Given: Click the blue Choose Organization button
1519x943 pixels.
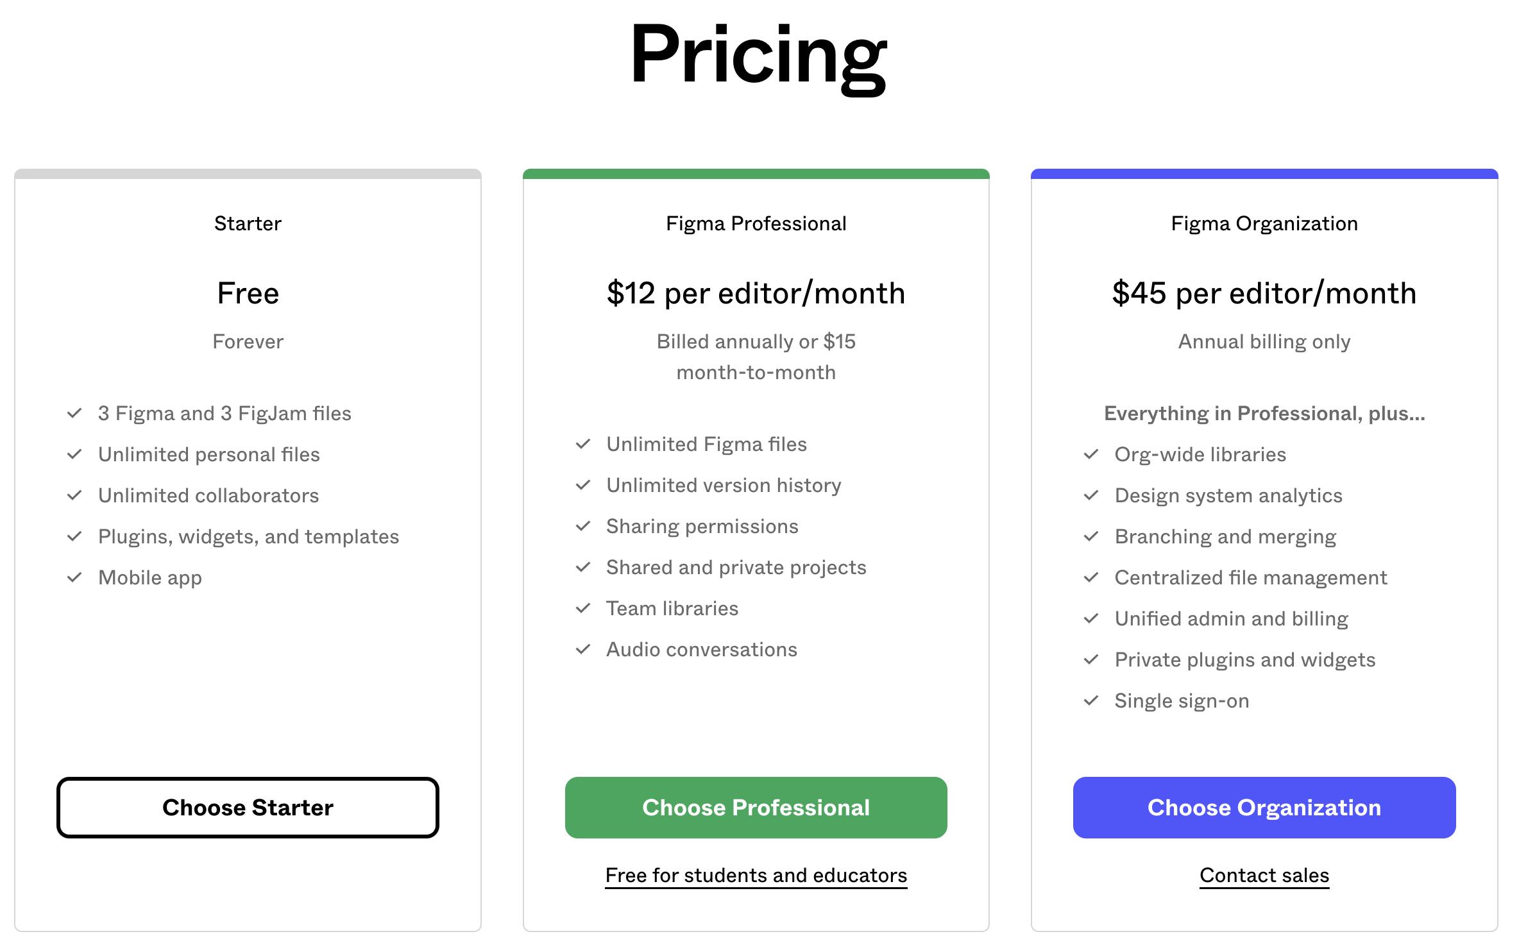Looking at the screenshot, I should coord(1264,807).
